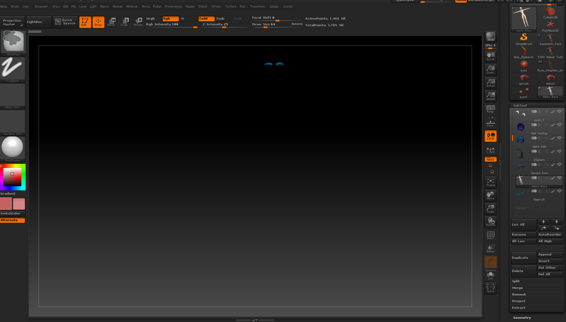This screenshot has height=322, width=566.
Task: Toggle eye icon on Alpha Hair subtool
Action: (559, 138)
